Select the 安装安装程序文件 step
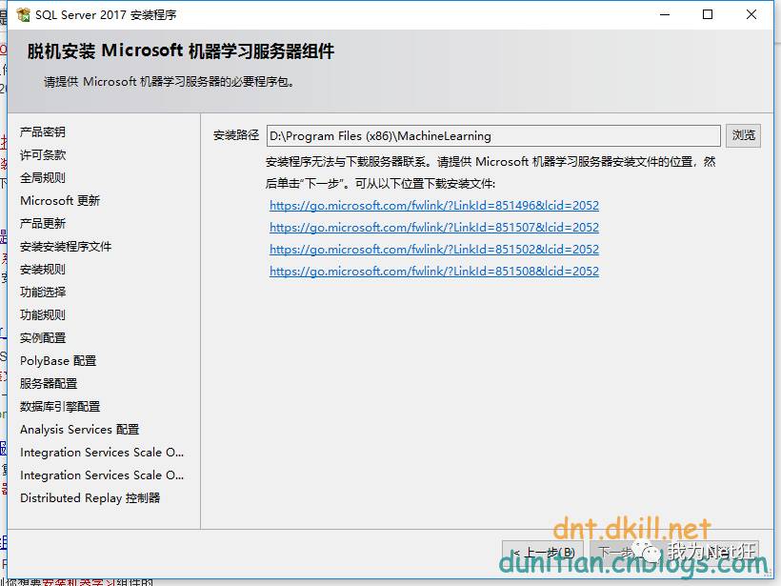Image resolution: width=781 pixels, height=586 pixels. (66, 247)
